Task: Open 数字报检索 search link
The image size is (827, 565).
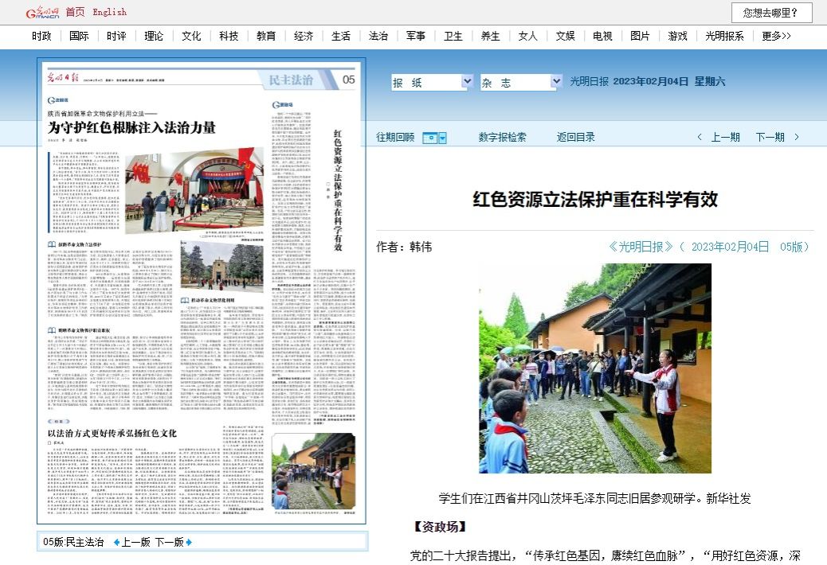Action: coord(502,137)
